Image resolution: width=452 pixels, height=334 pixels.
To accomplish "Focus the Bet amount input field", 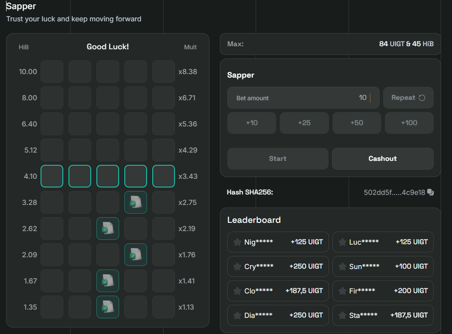I will 303,98.
